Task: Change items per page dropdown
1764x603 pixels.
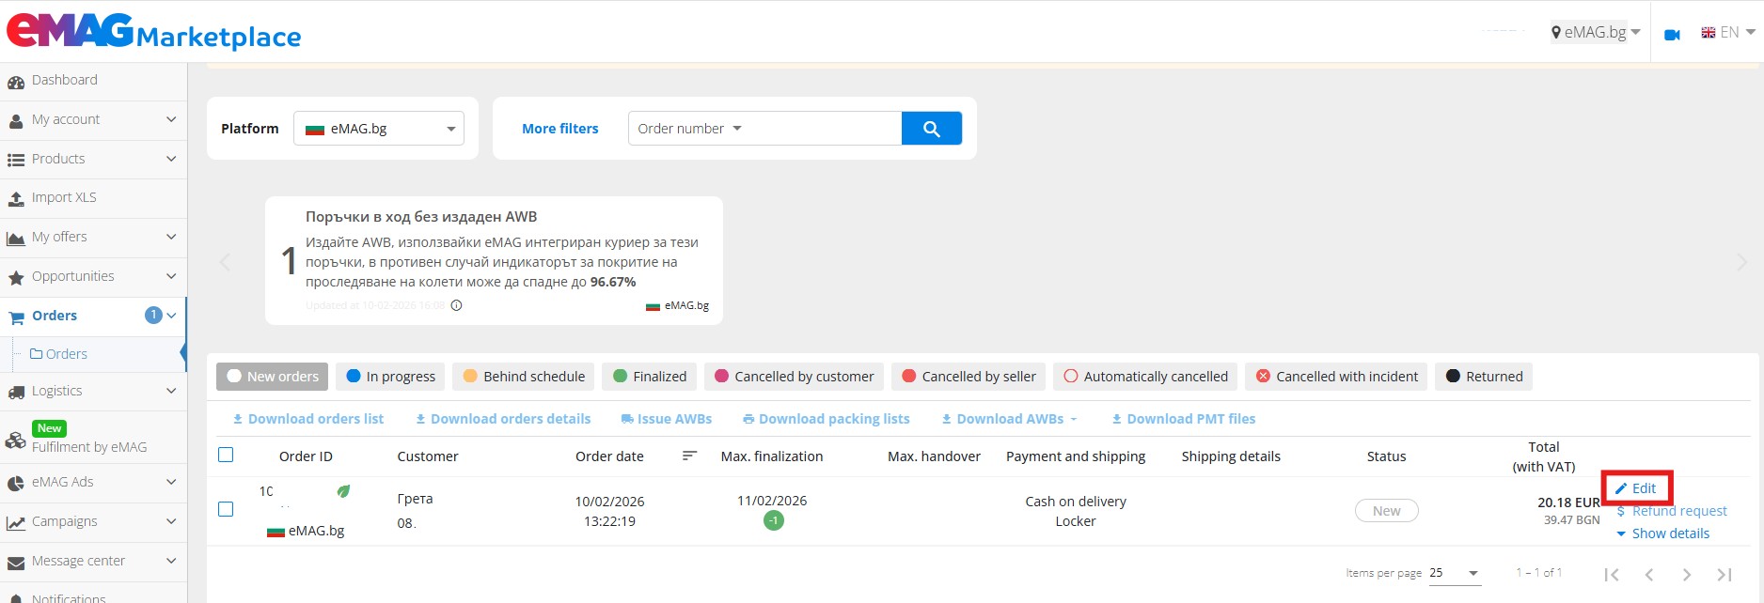Action: click(x=1455, y=573)
